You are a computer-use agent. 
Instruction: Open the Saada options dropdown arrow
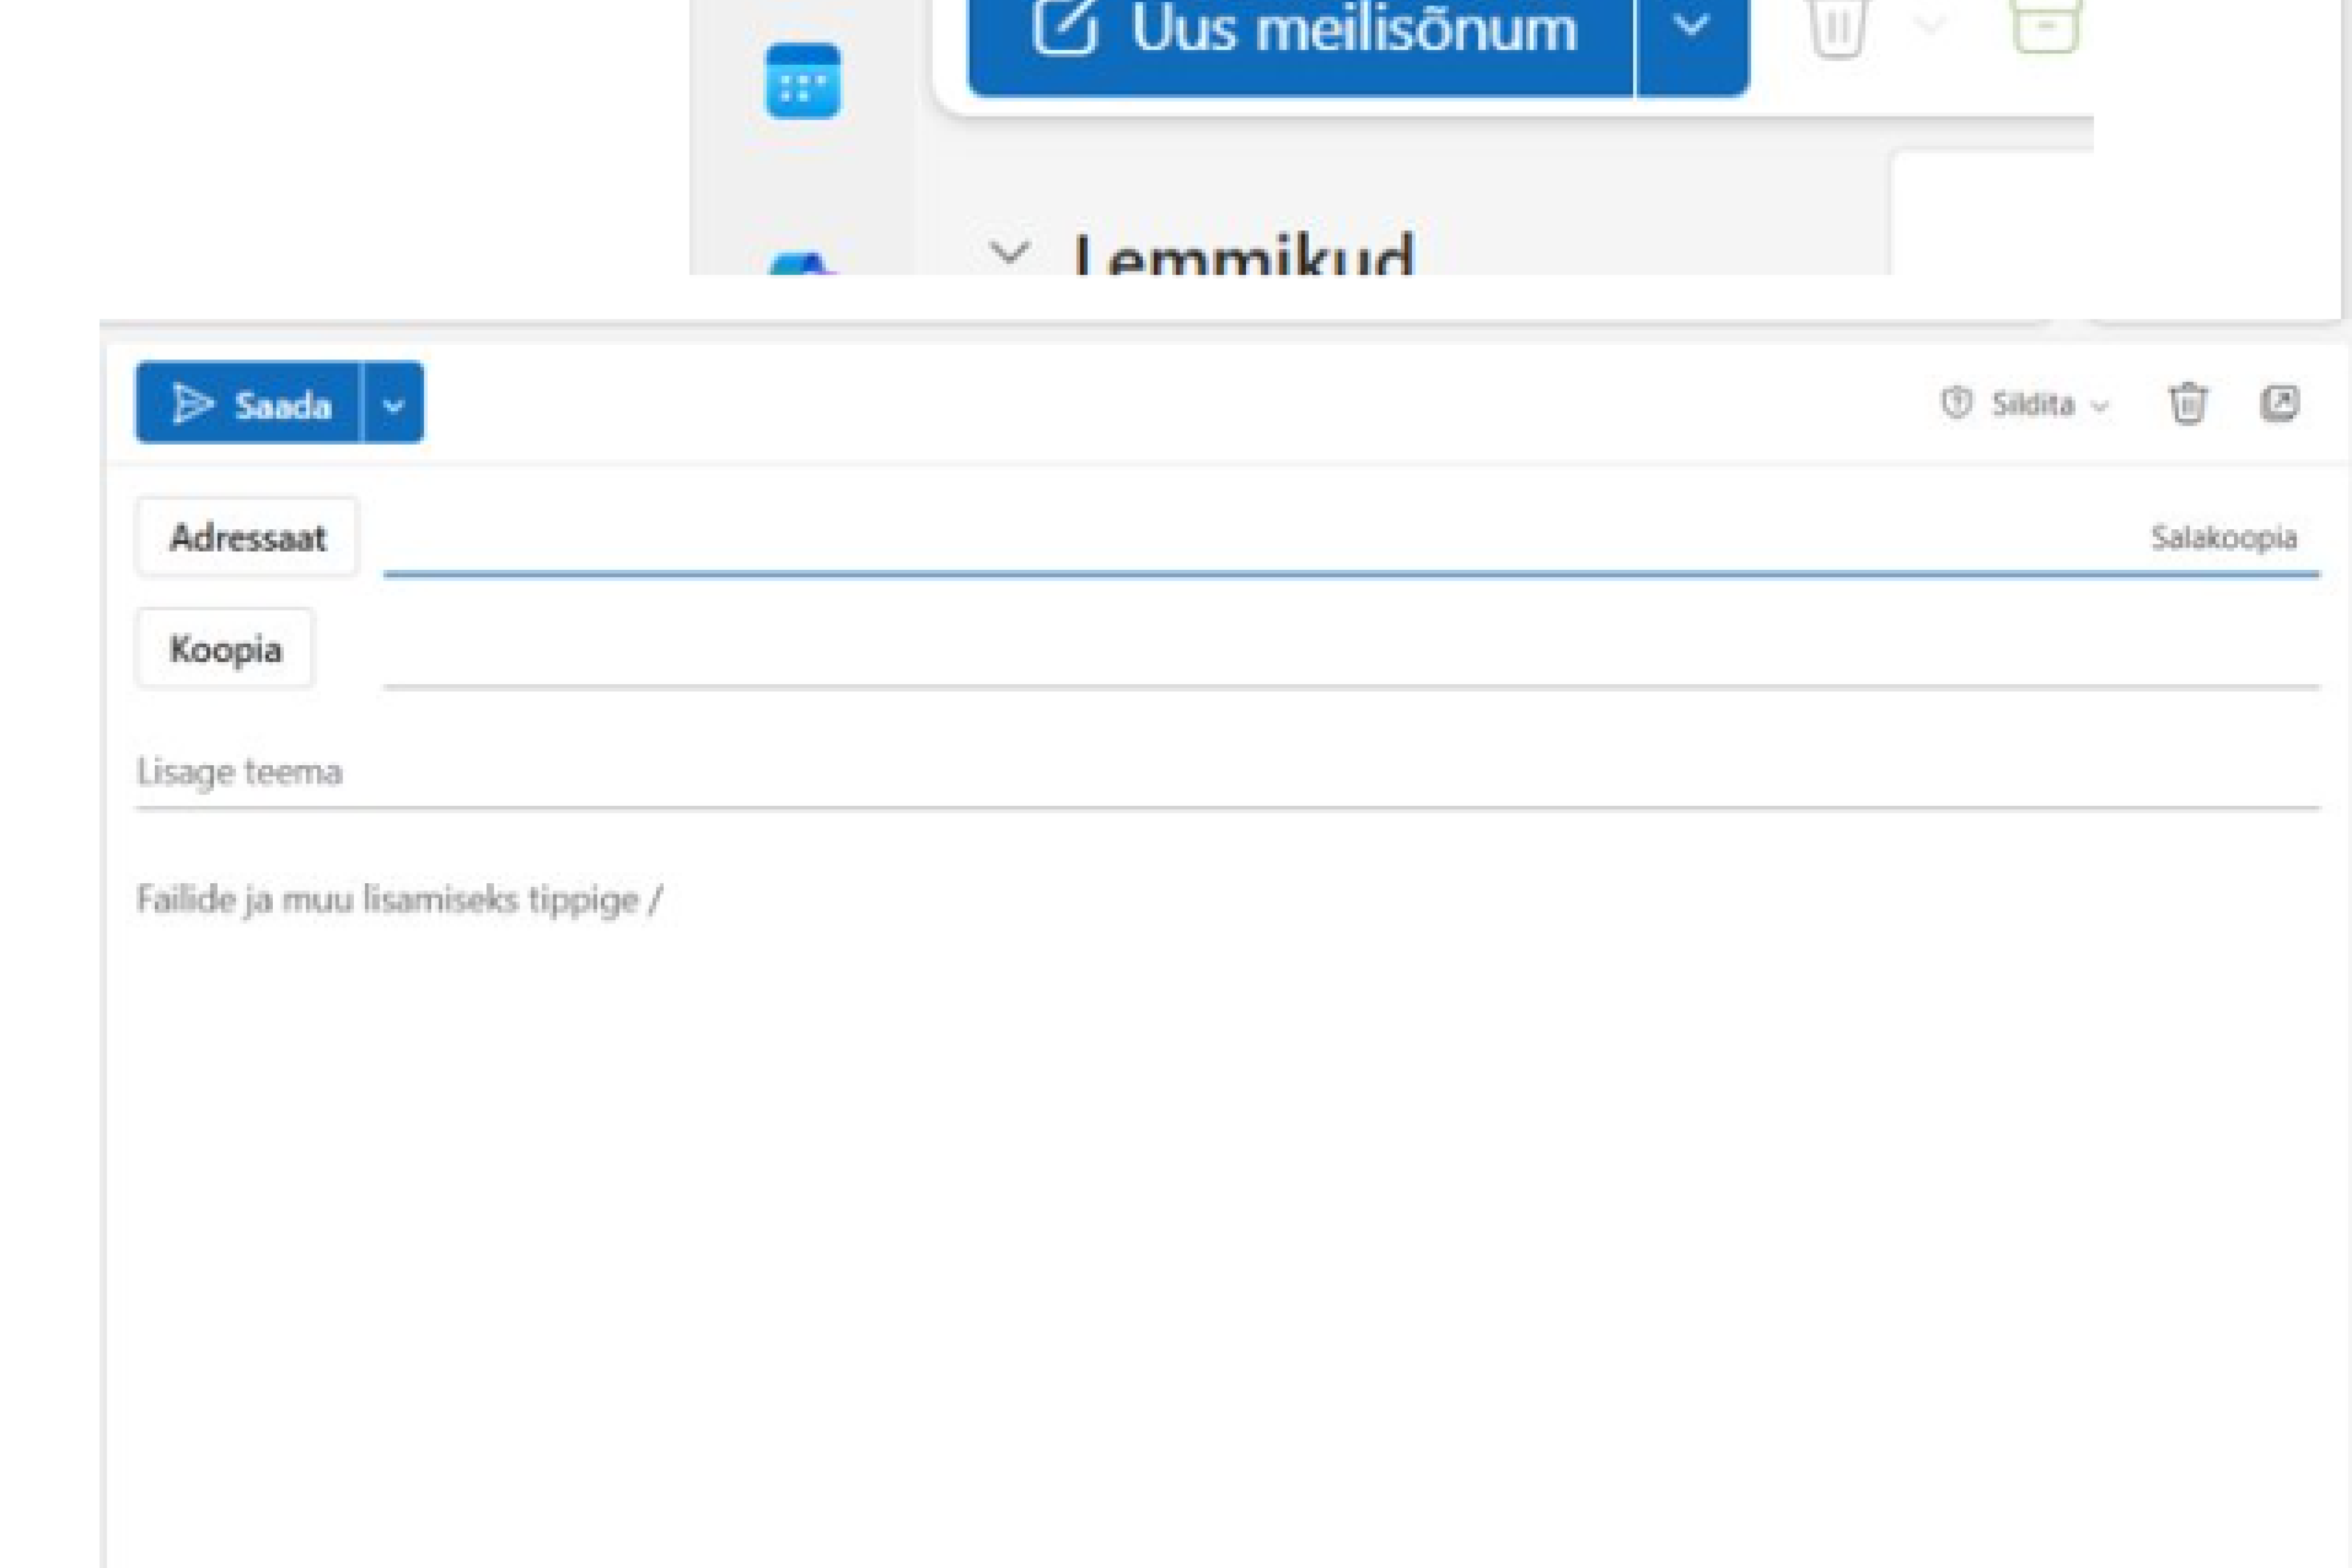click(x=393, y=404)
